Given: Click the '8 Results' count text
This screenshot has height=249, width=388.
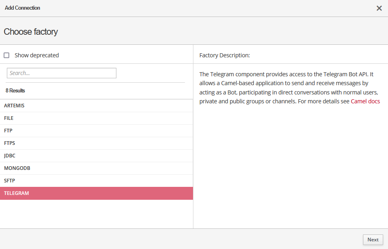Looking at the screenshot, I should pos(15,91).
